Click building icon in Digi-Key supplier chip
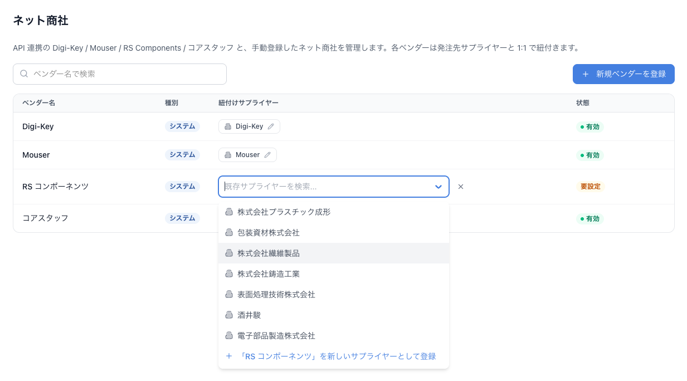 (228, 126)
